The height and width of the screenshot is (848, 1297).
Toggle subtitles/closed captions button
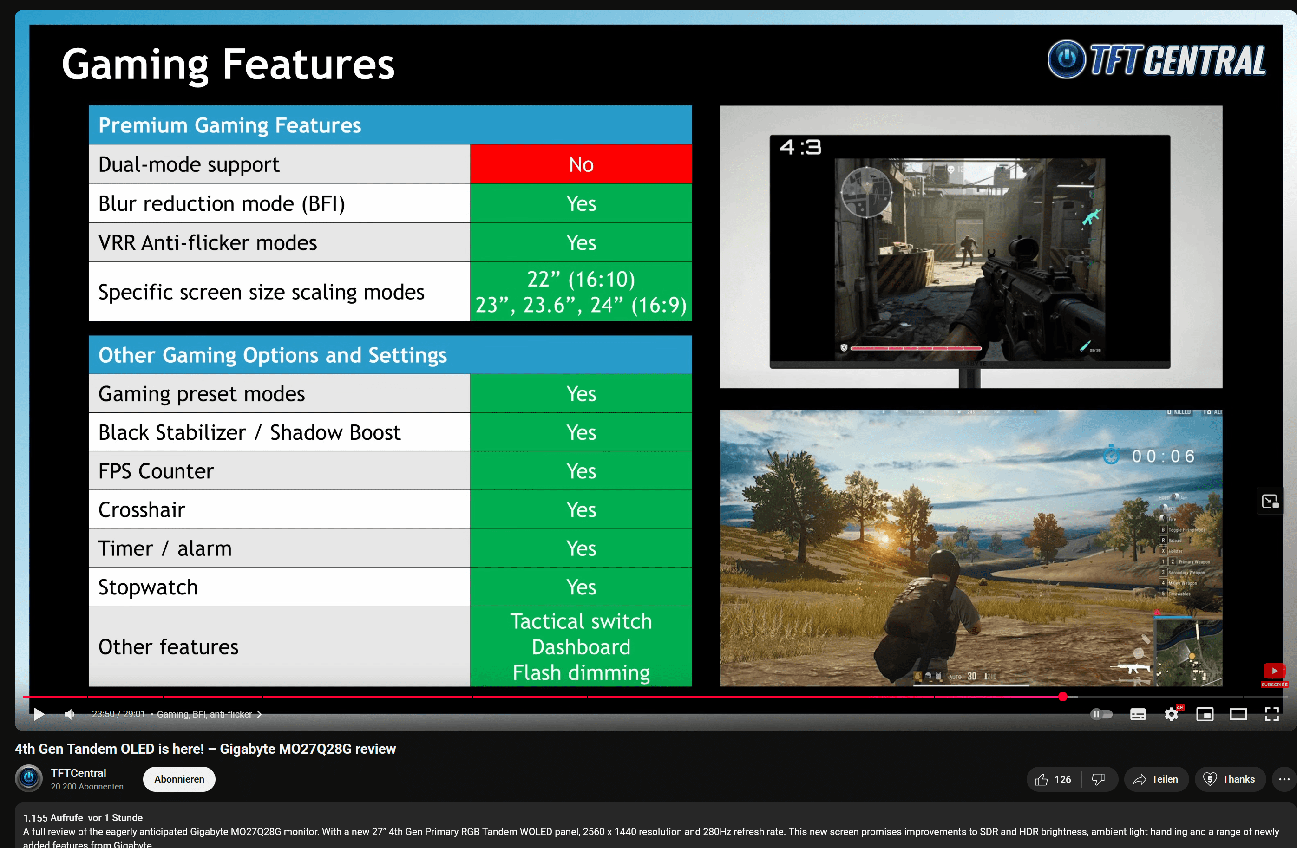1138,714
